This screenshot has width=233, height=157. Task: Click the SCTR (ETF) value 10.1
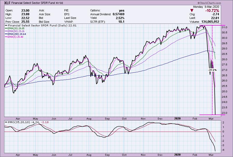[121, 22]
